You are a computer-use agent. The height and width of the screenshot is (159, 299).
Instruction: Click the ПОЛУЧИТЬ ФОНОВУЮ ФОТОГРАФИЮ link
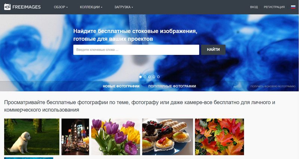pos(273,87)
